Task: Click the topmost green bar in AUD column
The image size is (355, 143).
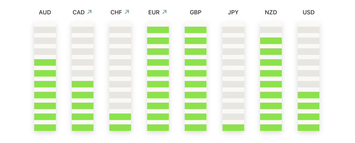Action: point(45,62)
